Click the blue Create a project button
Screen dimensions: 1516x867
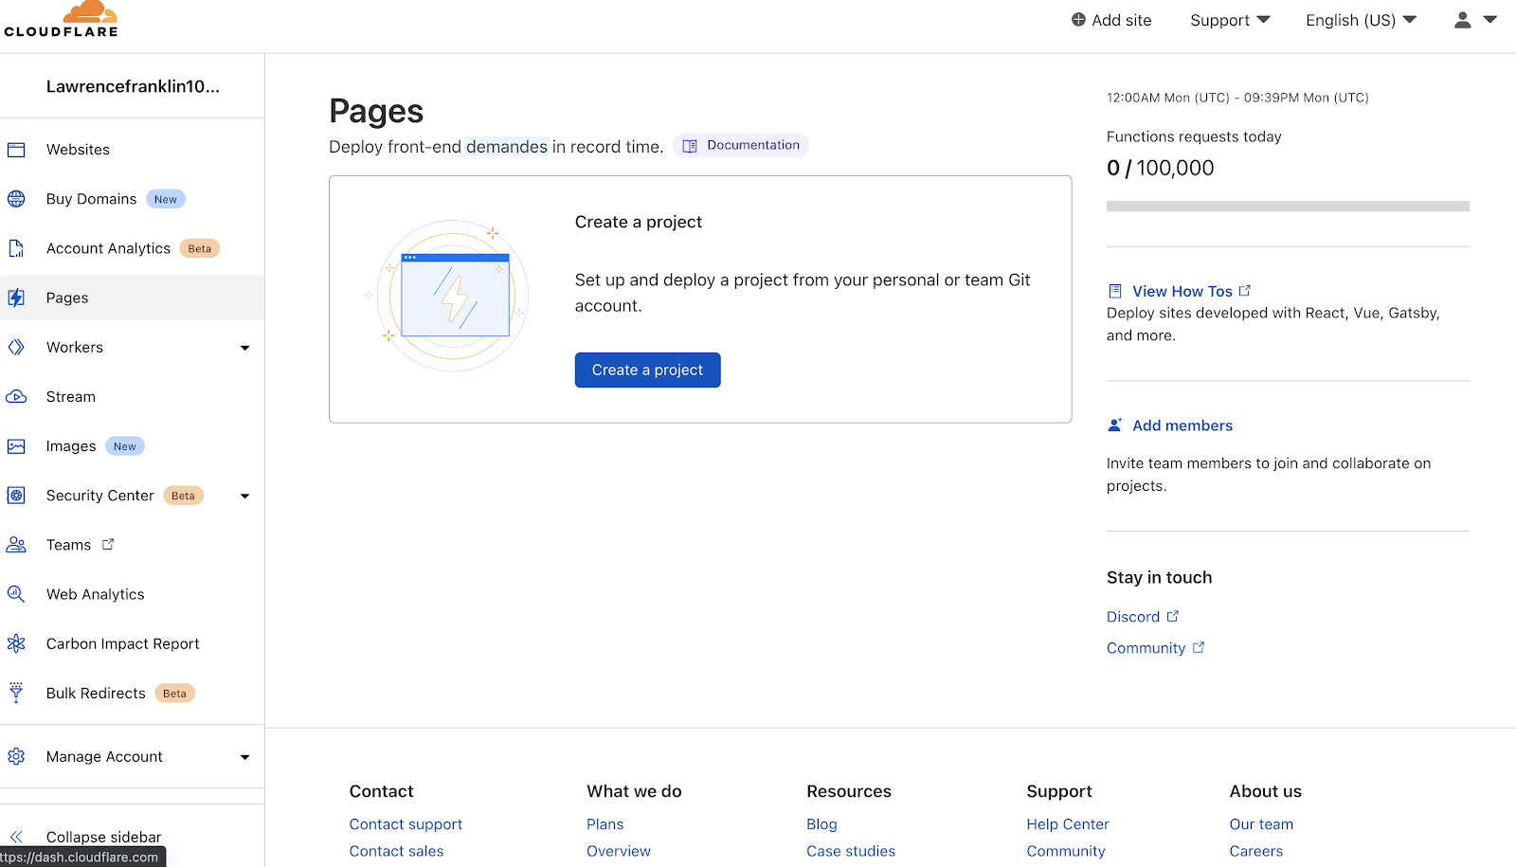pos(647,370)
